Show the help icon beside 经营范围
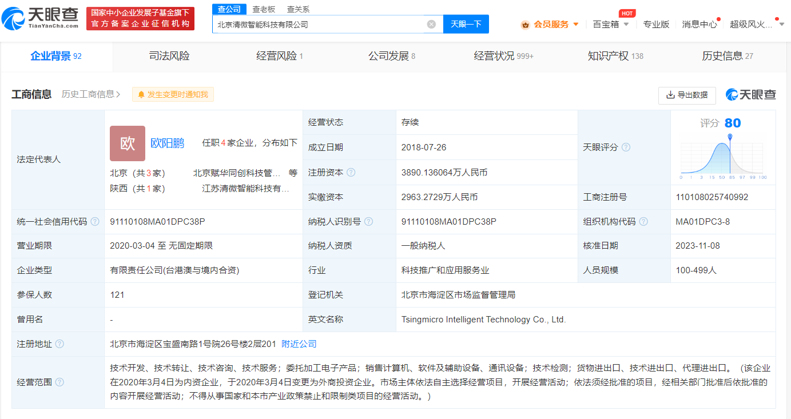 point(59,382)
